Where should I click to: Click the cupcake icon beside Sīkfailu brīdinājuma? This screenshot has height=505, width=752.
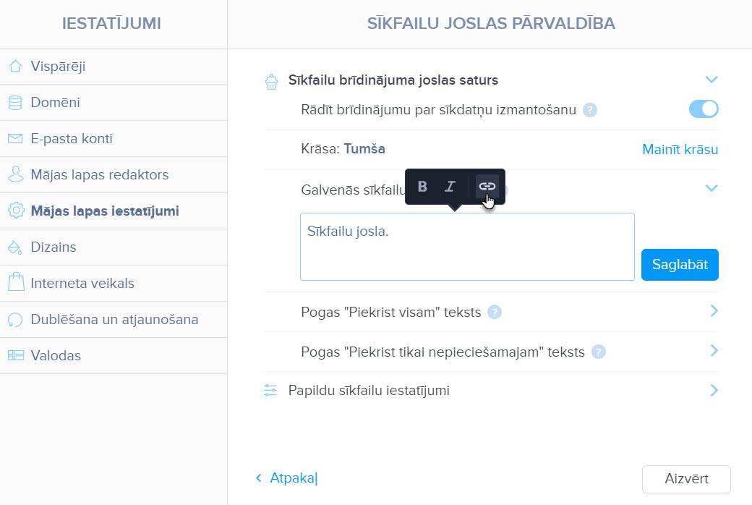pos(271,82)
